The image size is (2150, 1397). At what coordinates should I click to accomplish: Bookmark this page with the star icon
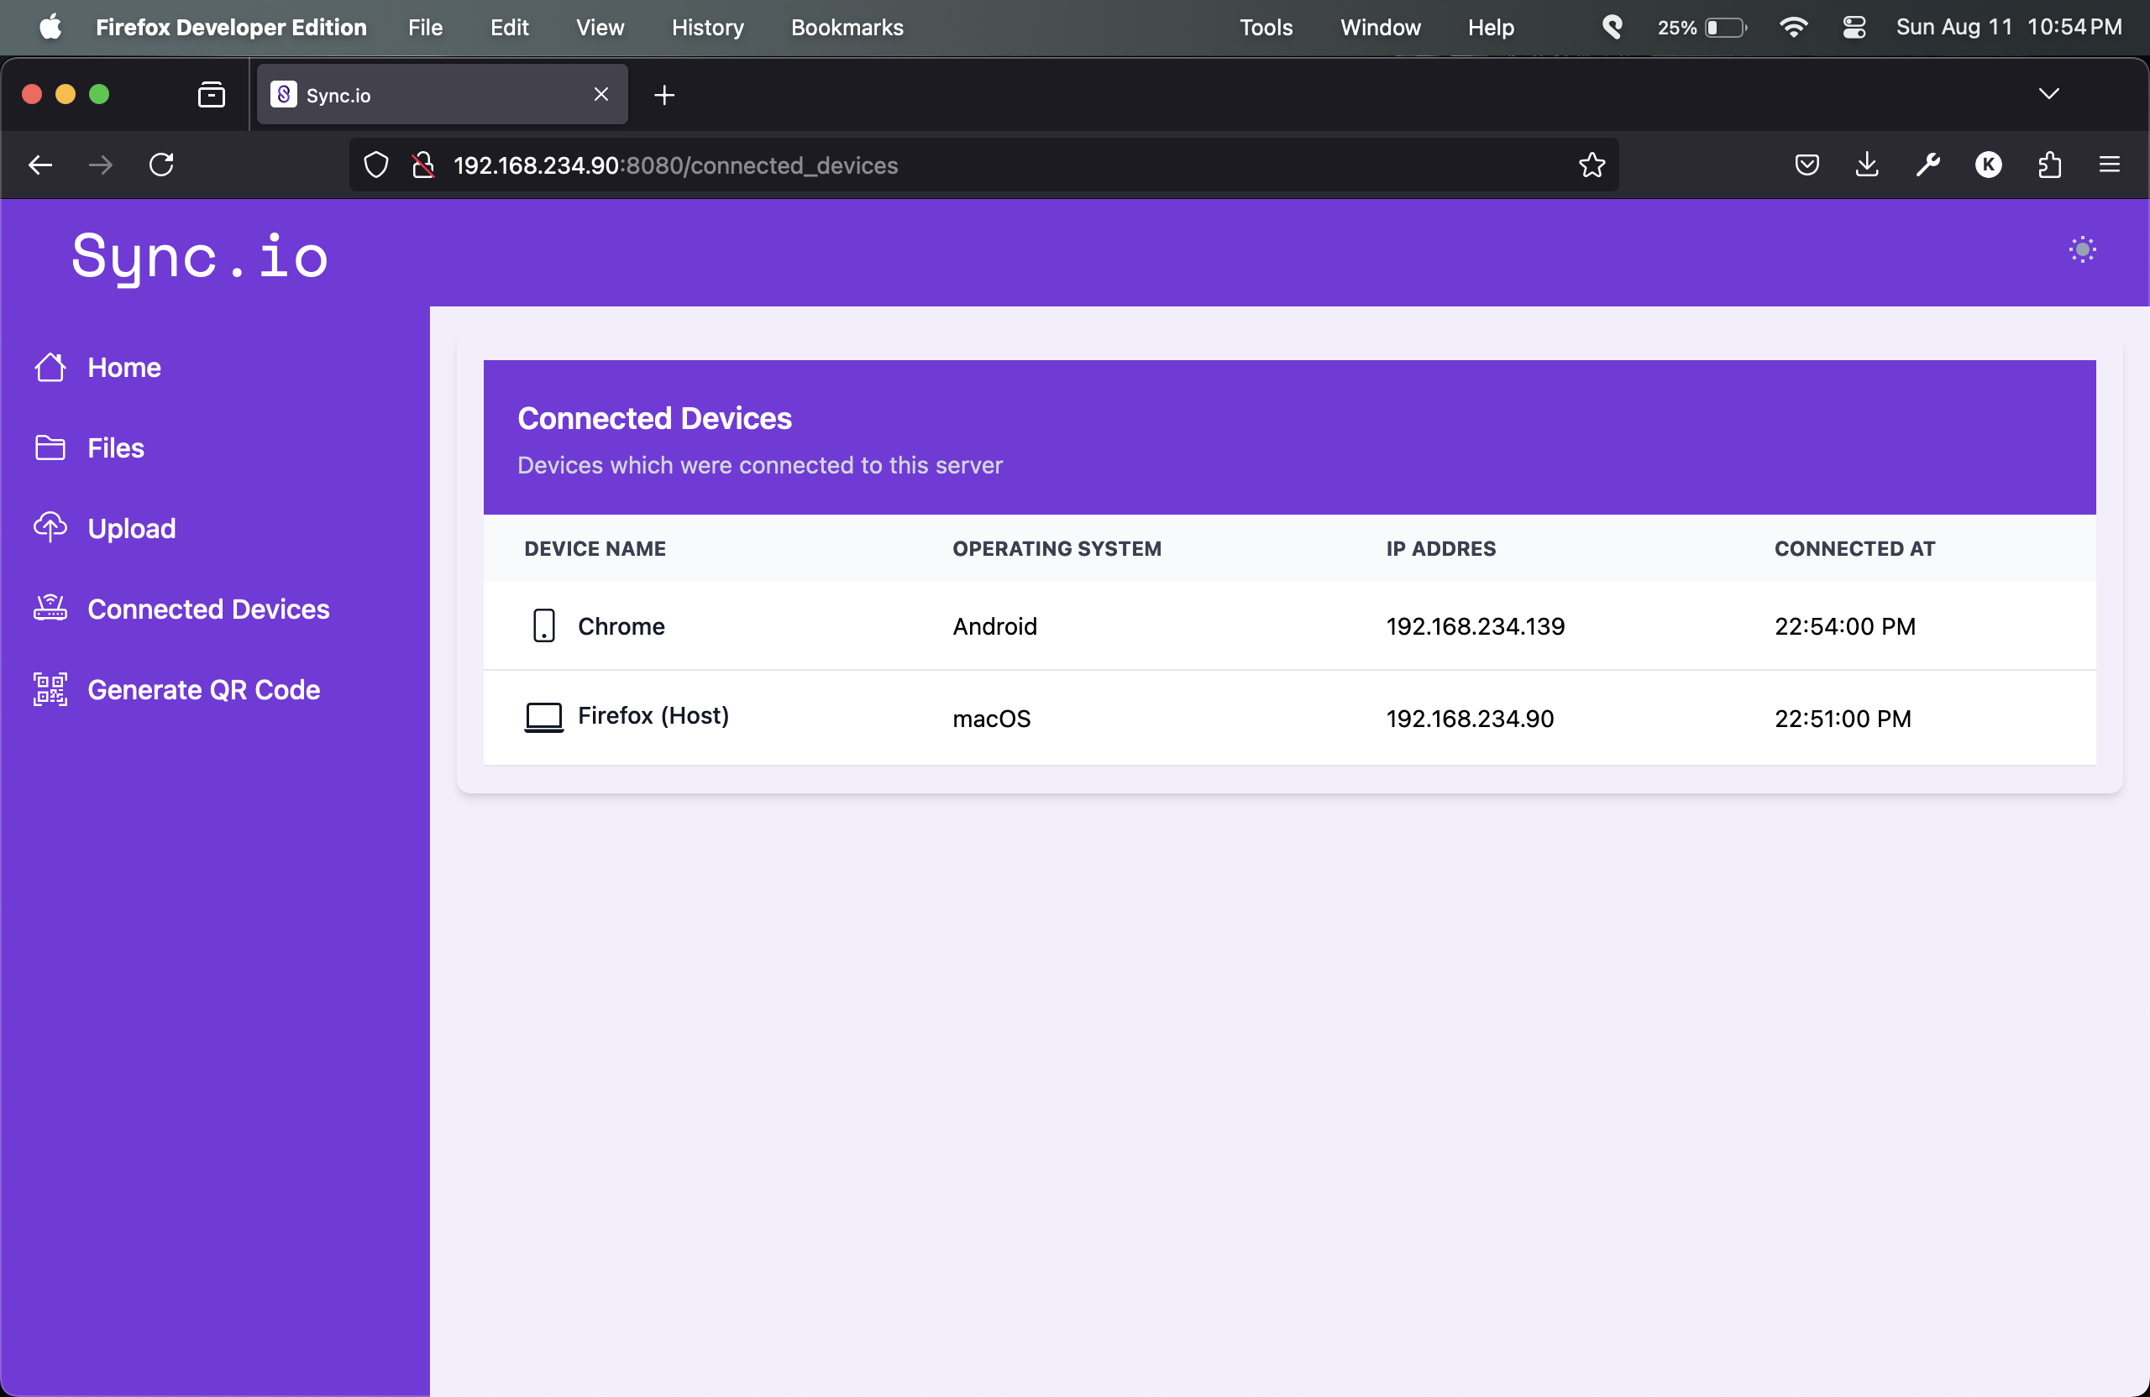1592,165
